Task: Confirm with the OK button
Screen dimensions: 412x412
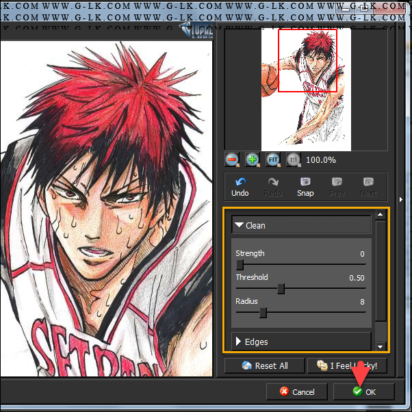Action: coord(364,391)
